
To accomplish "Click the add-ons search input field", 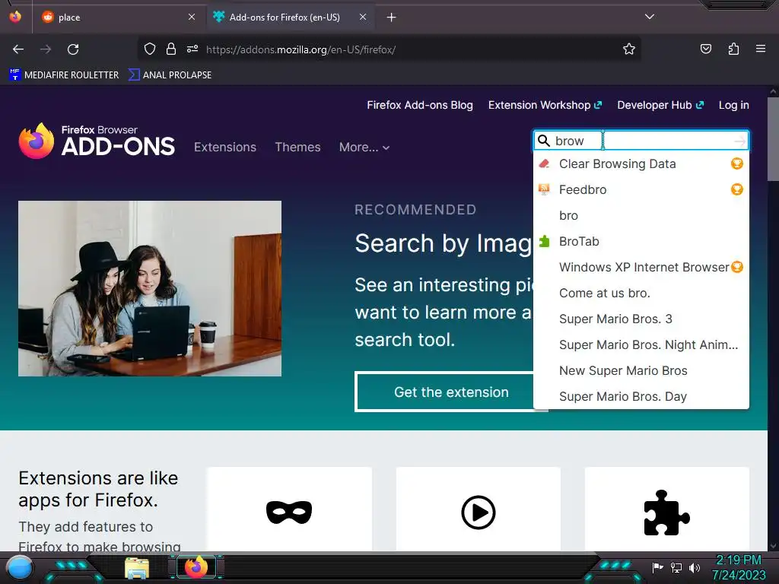I will [641, 141].
